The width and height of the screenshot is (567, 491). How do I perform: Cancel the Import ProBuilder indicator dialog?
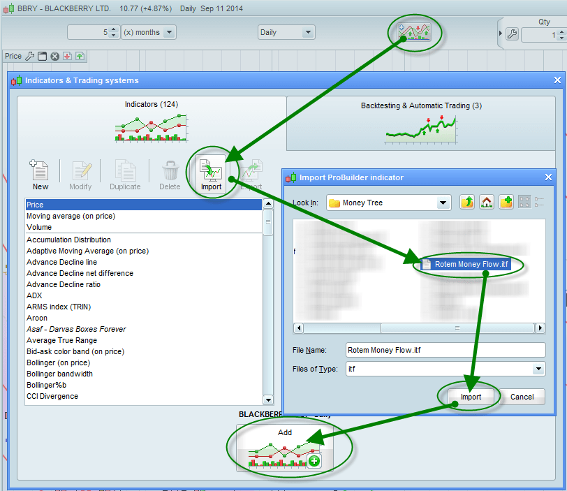[522, 397]
